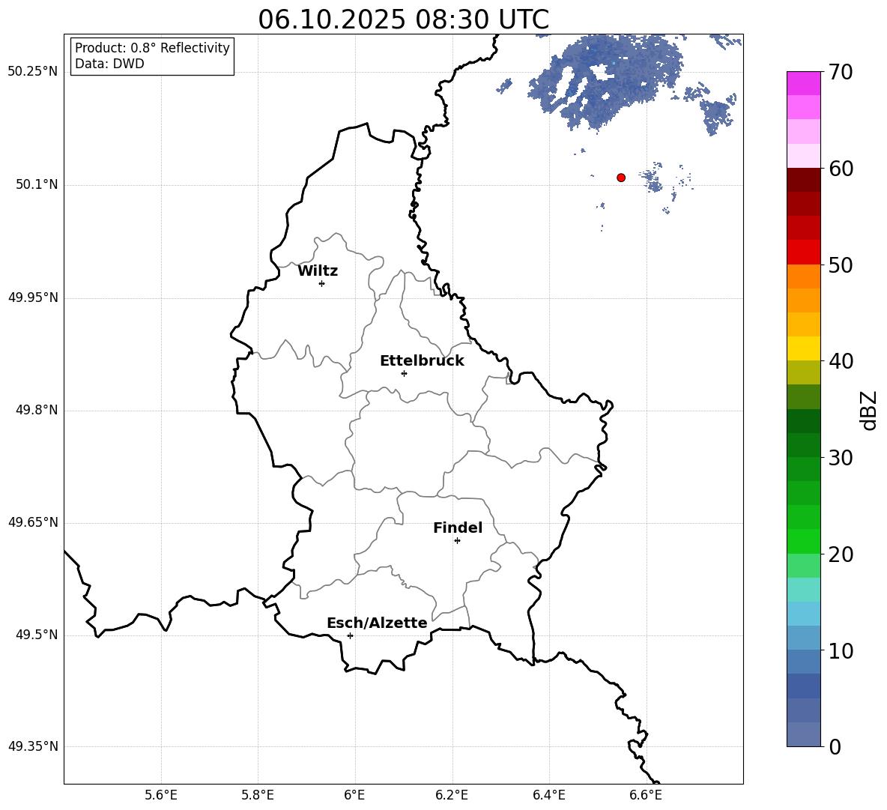This screenshot has height=810, width=887.
Task: Click the Esch/Alzette station cross marker
Action: pyautogui.click(x=350, y=635)
